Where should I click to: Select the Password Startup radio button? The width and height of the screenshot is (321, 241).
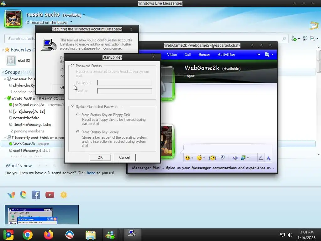(72, 66)
